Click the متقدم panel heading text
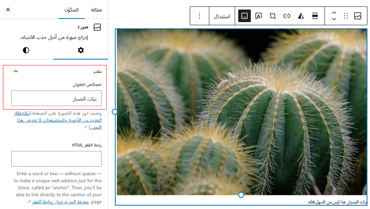This screenshot has width=370, height=209. click(98, 72)
